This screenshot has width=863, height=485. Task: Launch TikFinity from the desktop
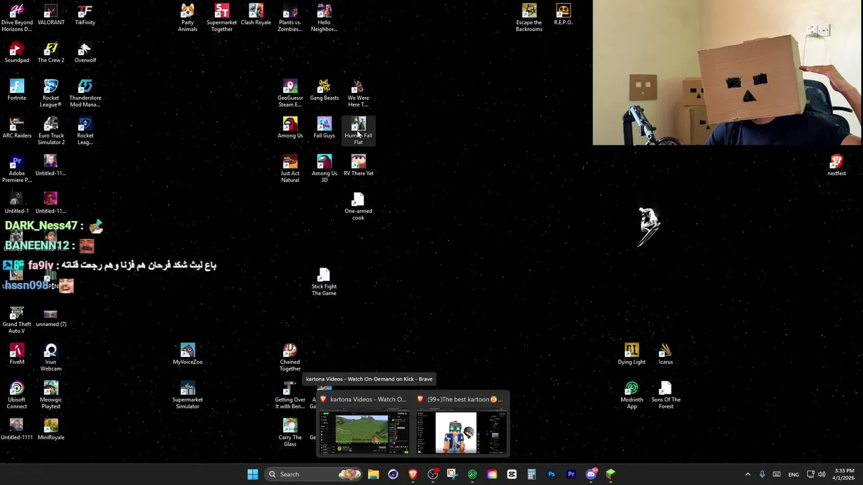(85, 15)
